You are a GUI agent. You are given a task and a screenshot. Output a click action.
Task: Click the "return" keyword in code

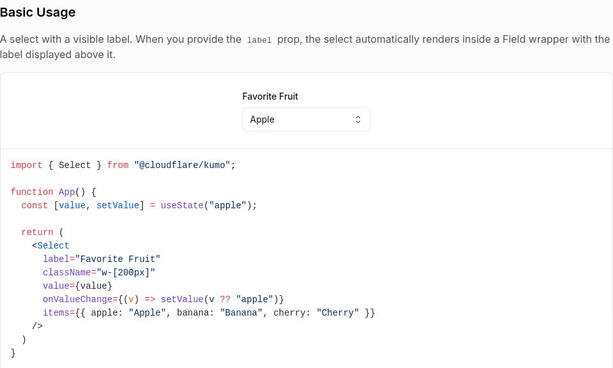click(37, 233)
